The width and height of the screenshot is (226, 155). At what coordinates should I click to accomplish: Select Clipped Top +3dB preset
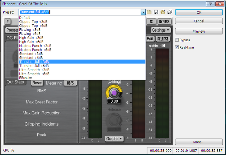[82, 22]
